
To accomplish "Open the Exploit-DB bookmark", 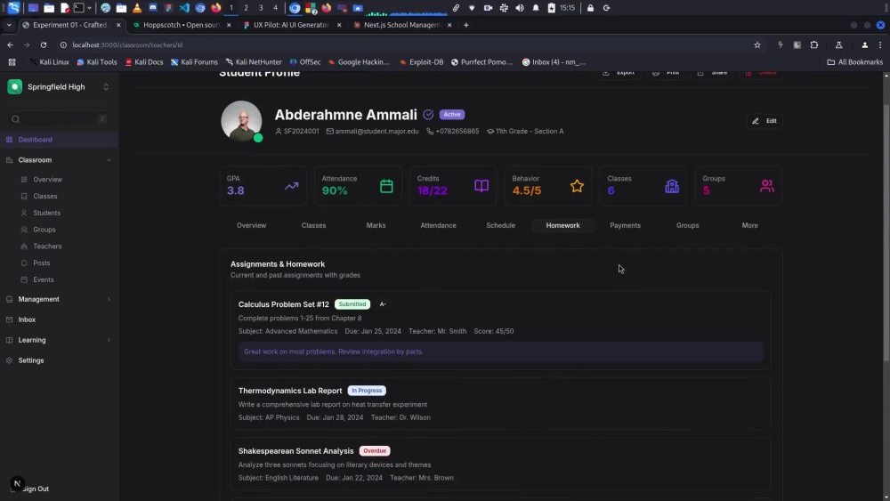I will 422,61.
